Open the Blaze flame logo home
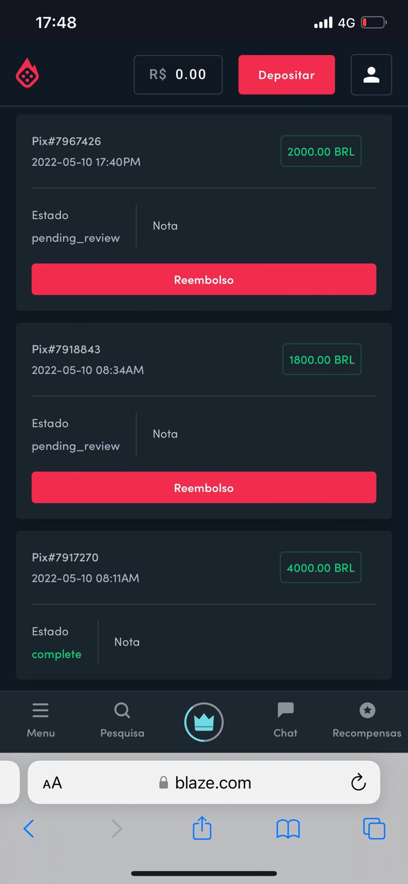408x884 pixels. (27, 73)
